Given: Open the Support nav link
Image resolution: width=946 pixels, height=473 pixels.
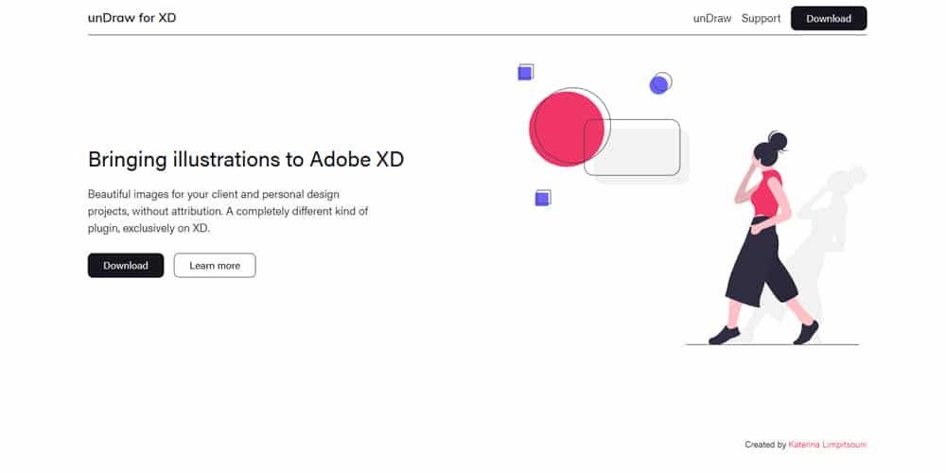Looking at the screenshot, I should coord(761,19).
